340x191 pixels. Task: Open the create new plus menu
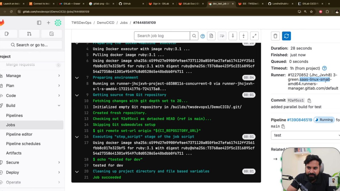click(x=48, y=23)
